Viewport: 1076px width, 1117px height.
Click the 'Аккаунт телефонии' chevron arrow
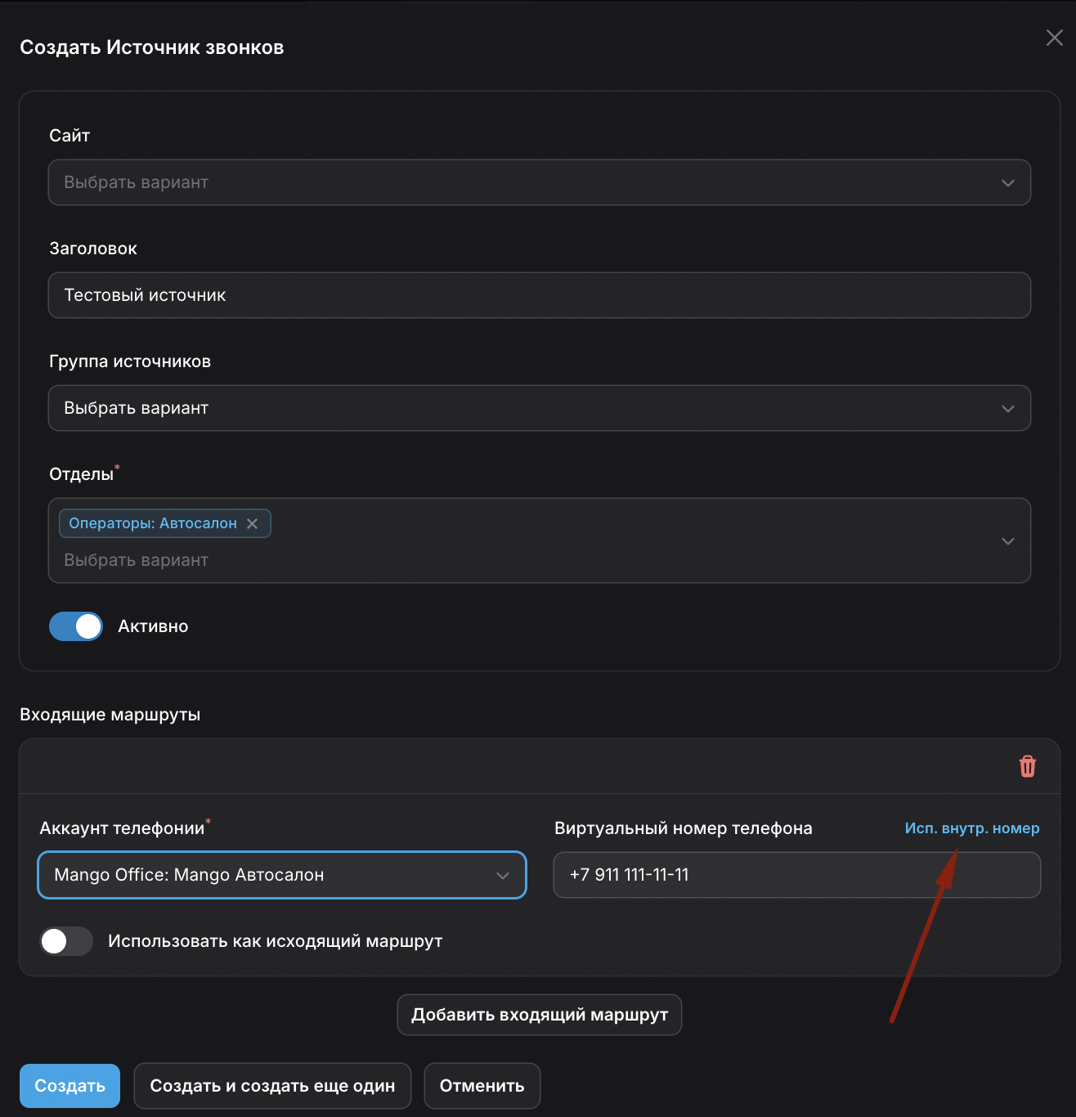click(x=502, y=875)
